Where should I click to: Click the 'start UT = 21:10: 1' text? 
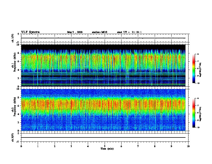click(129, 32)
